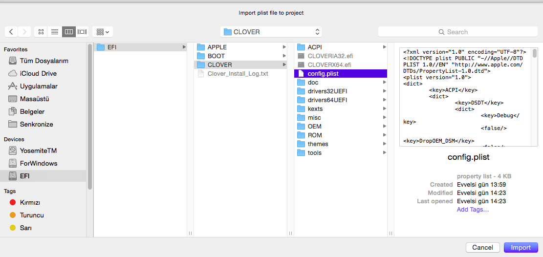Select CLOVER folder in second column
The height and width of the screenshot is (257, 543).
(240, 65)
